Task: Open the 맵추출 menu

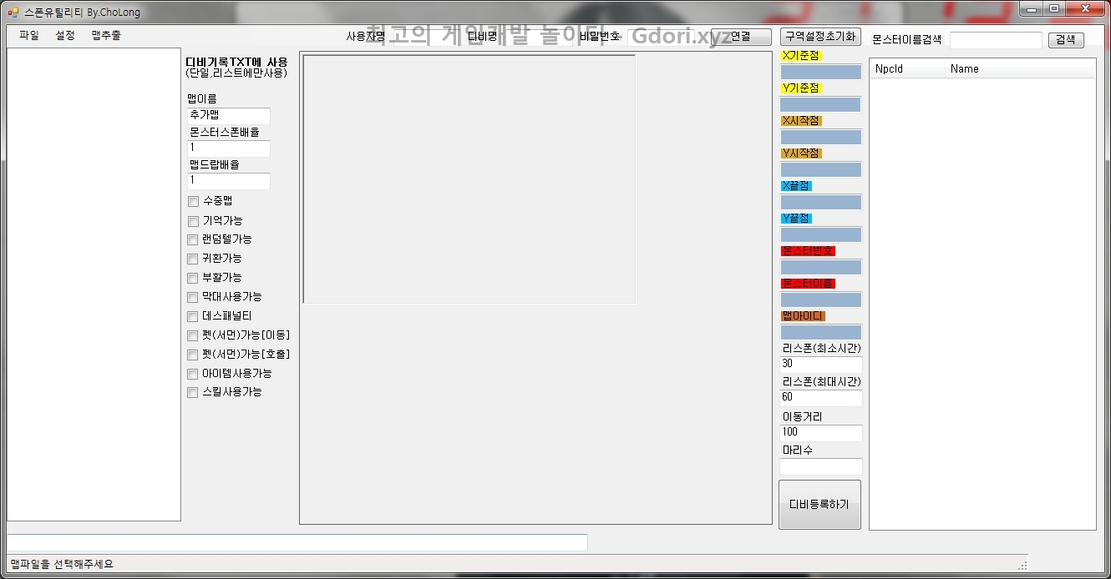Action: point(106,36)
